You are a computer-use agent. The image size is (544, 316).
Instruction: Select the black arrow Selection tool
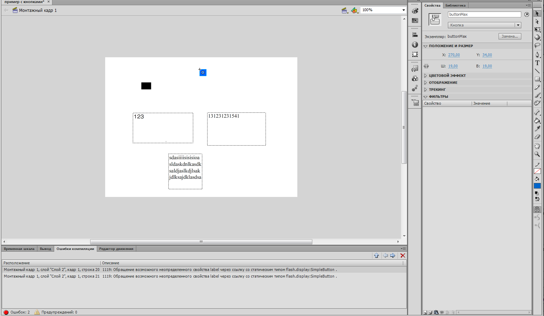[x=537, y=13]
